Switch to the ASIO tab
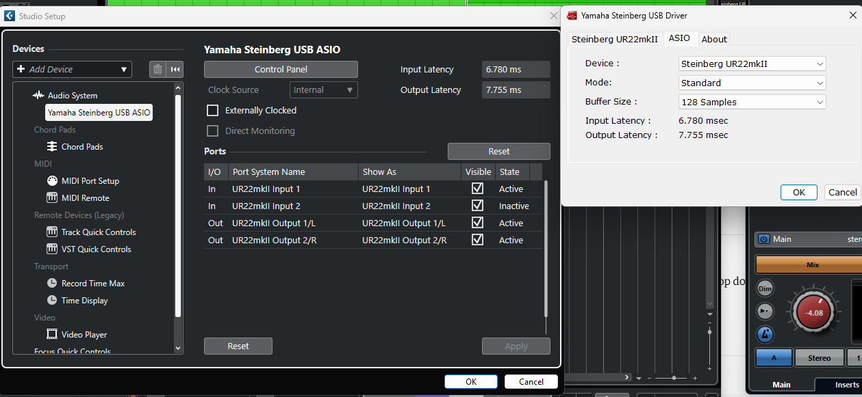The width and height of the screenshot is (862, 397). pos(680,38)
